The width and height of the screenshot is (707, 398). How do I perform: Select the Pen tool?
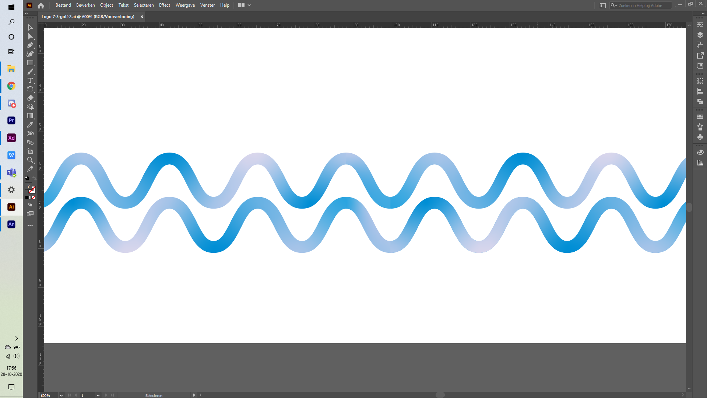[x=31, y=45]
